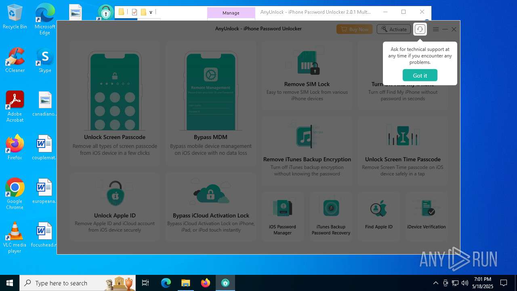Open File Explorer from the taskbar
Viewport: 517px width, 291px height.
pyautogui.click(x=185, y=283)
